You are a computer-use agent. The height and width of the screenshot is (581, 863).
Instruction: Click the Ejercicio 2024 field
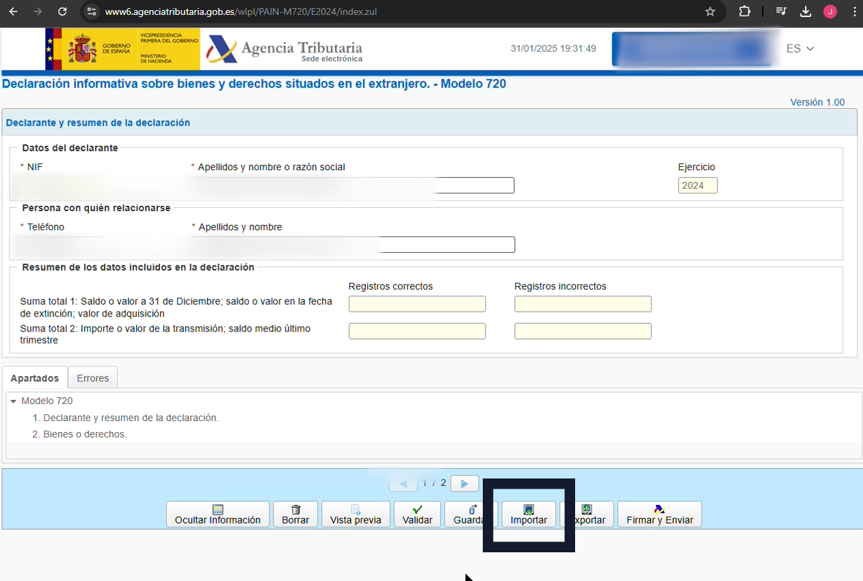tap(697, 185)
